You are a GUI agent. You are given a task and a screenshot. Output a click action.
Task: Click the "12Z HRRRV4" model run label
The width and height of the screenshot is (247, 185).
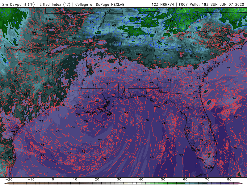pyautogui.click(x=163, y=4)
